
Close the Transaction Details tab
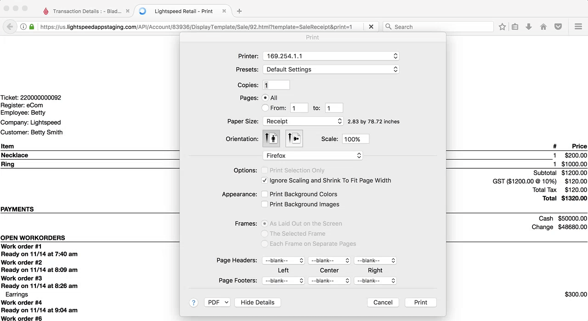tap(128, 11)
